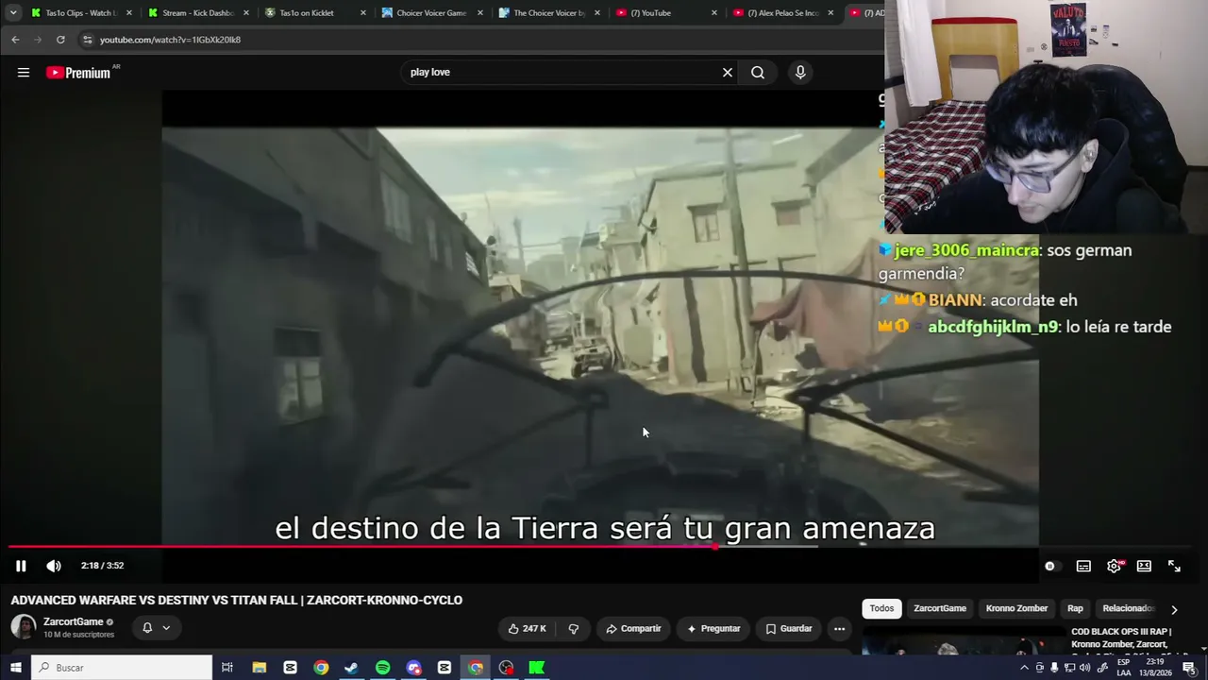Close the 'Tas1o on Kicklet' tab
1208x680 pixels.
[x=363, y=13]
